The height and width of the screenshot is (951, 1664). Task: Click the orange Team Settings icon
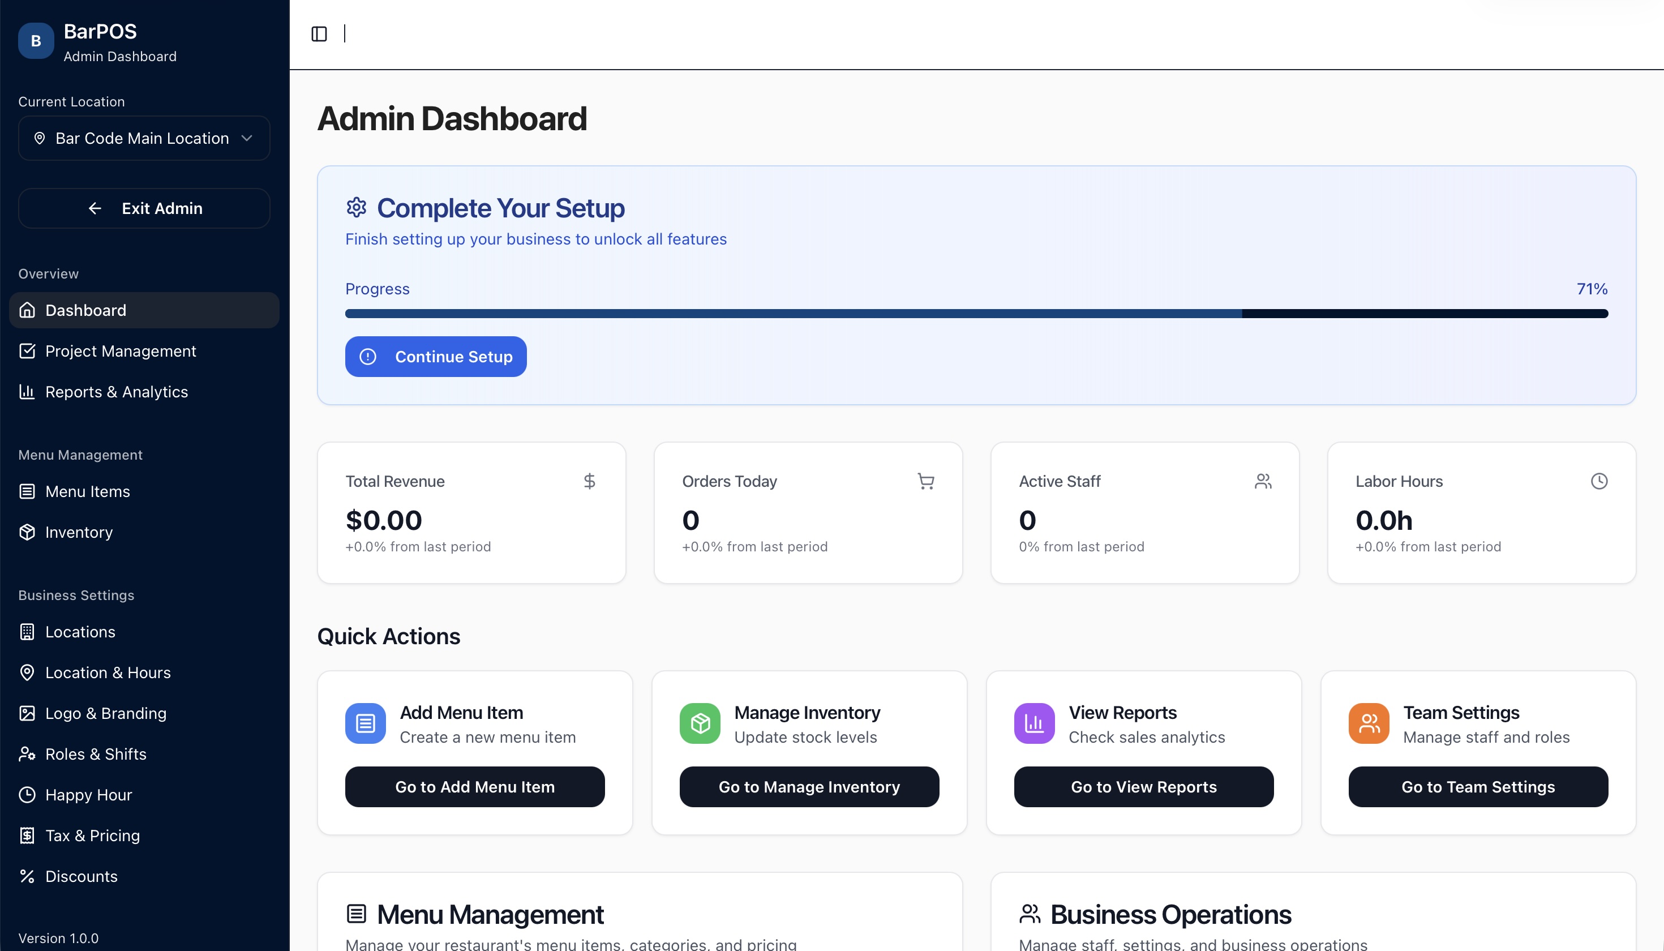(x=1369, y=723)
